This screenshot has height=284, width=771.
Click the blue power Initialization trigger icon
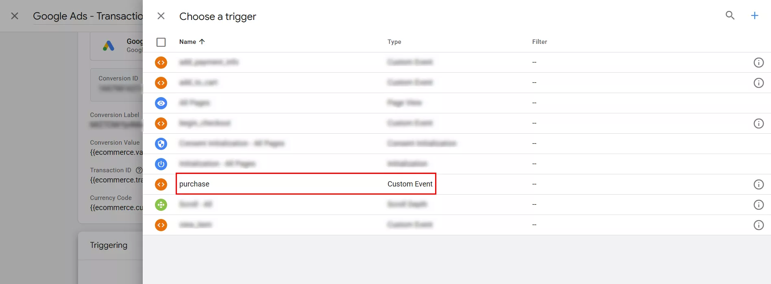(x=161, y=164)
